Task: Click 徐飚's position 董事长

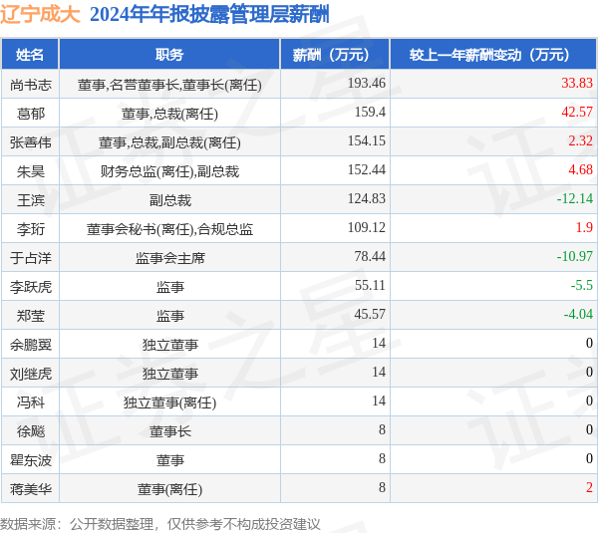Action: click(x=169, y=431)
